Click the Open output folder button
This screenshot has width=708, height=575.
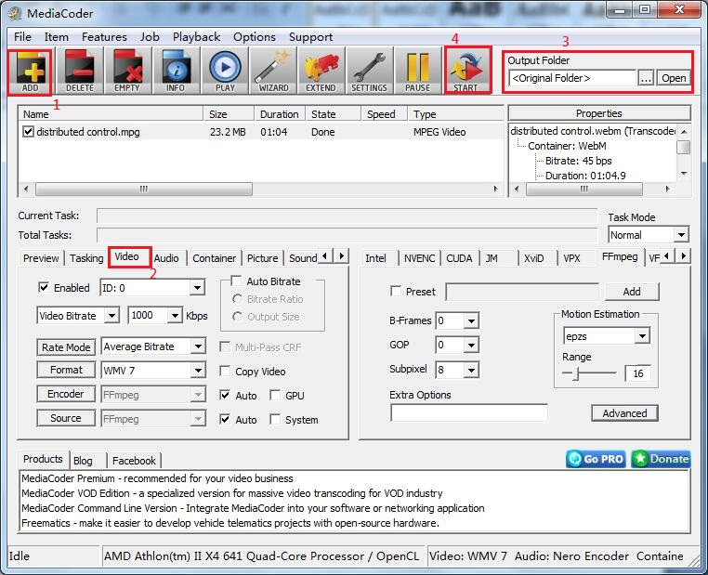674,78
